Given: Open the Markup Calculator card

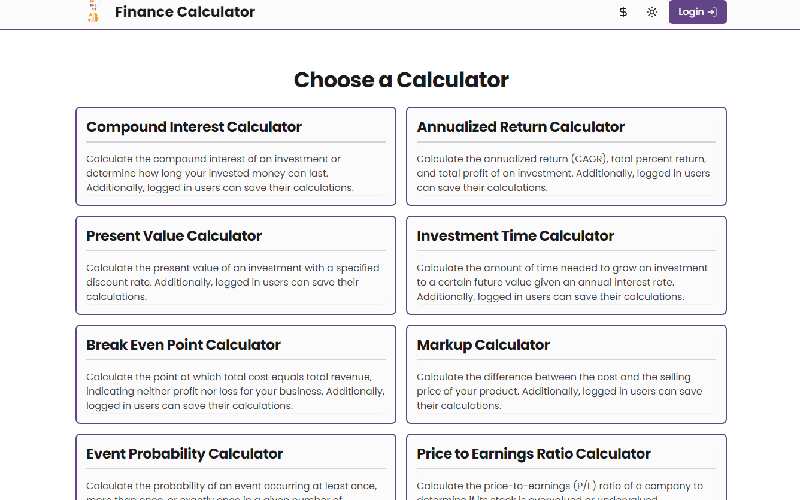Looking at the screenshot, I should (566, 374).
